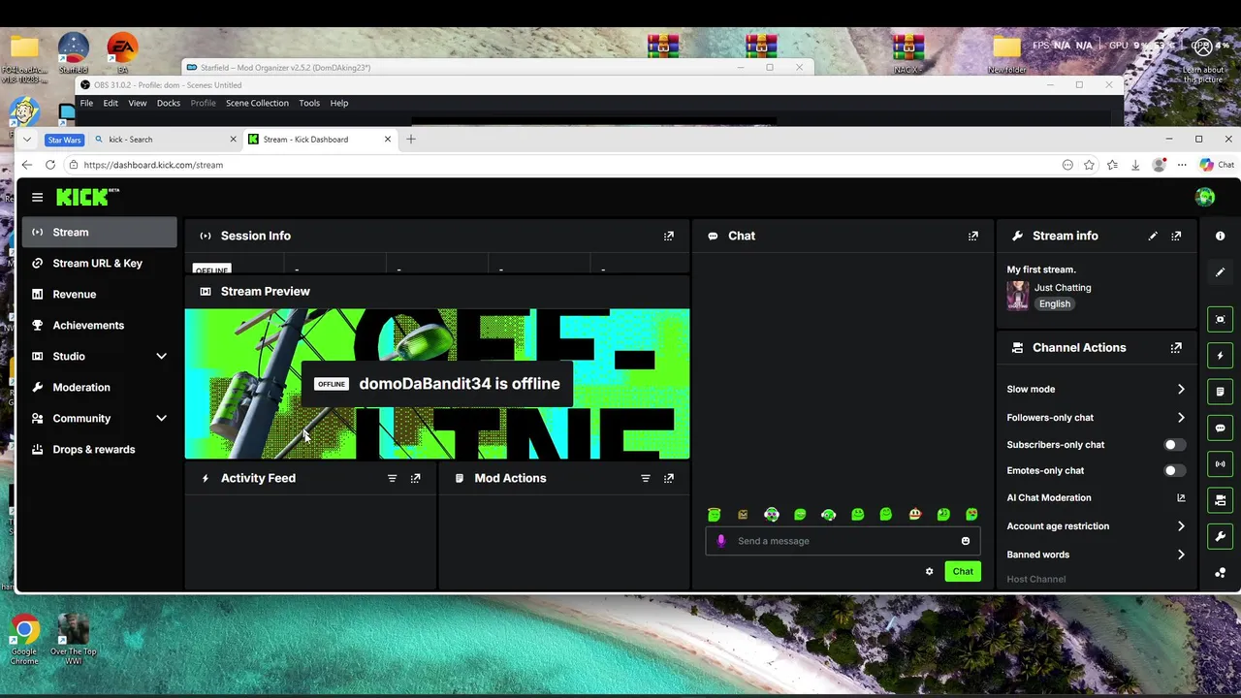Image resolution: width=1241 pixels, height=698 pixels.
Task: Click the edit layout pencil in right toolbar
Action: pyautogui.click(x=1220, y=272)
